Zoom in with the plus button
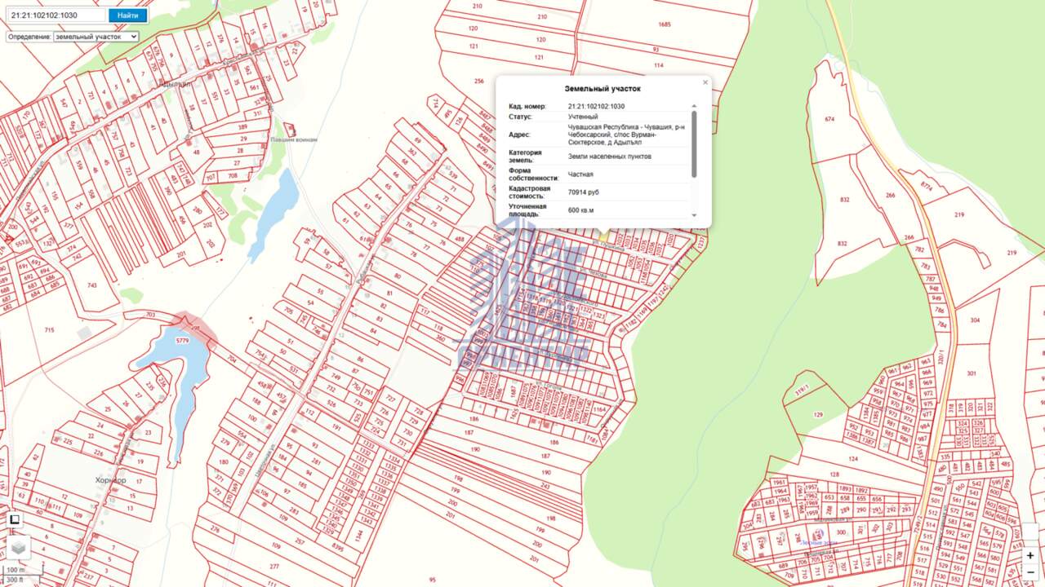Screen dimensions: 1045x587 point(1030,555)
